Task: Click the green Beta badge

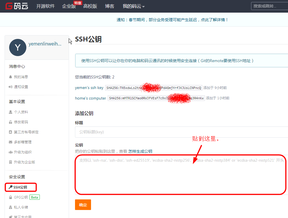Action: (x=35, y=197)
